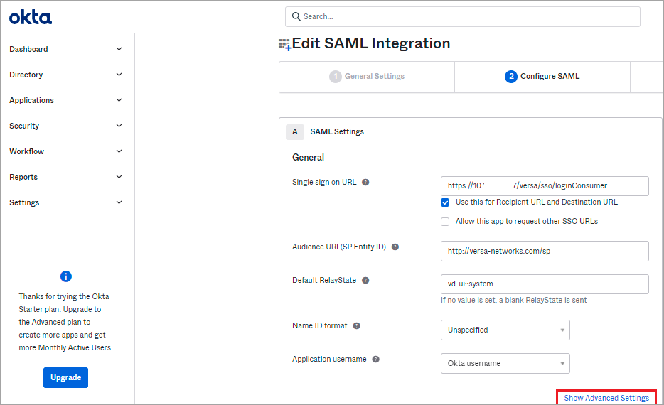Viewport: 664px width, 405px height.
Task: Open Workflow in the sidebar
Action: coord(27,151)
